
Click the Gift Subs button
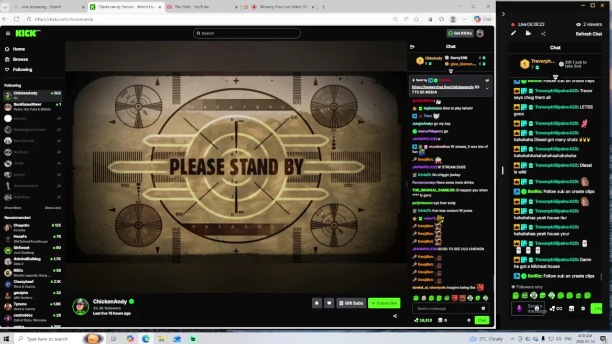tap(351, 303)
